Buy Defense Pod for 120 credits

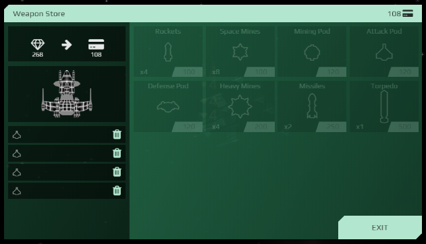(188, 127)
